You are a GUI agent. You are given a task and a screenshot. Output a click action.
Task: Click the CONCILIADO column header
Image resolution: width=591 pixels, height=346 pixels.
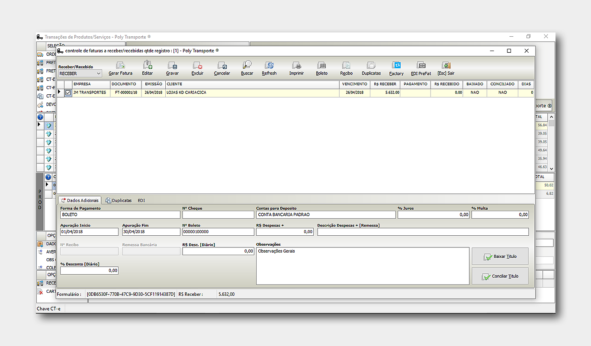click(x=502, y=84)
